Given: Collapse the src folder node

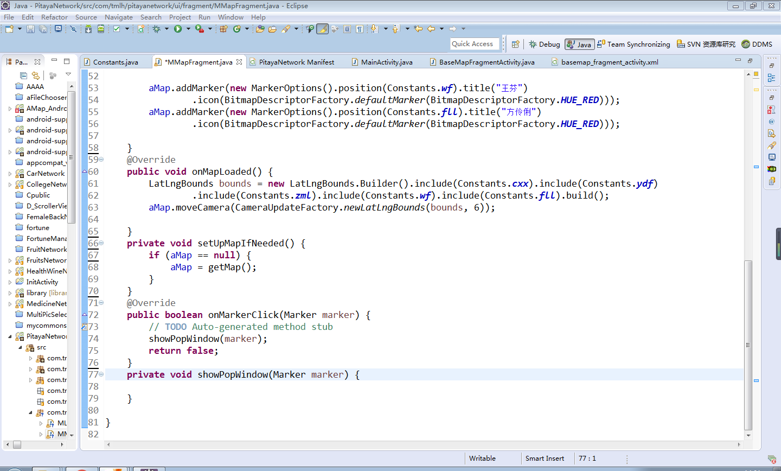Looking at the screenshot, I should pos(21,347).
